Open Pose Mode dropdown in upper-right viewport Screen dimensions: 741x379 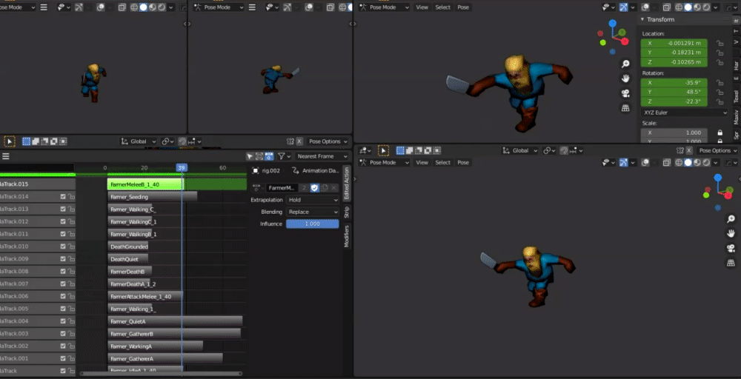[x=384, y=7]
